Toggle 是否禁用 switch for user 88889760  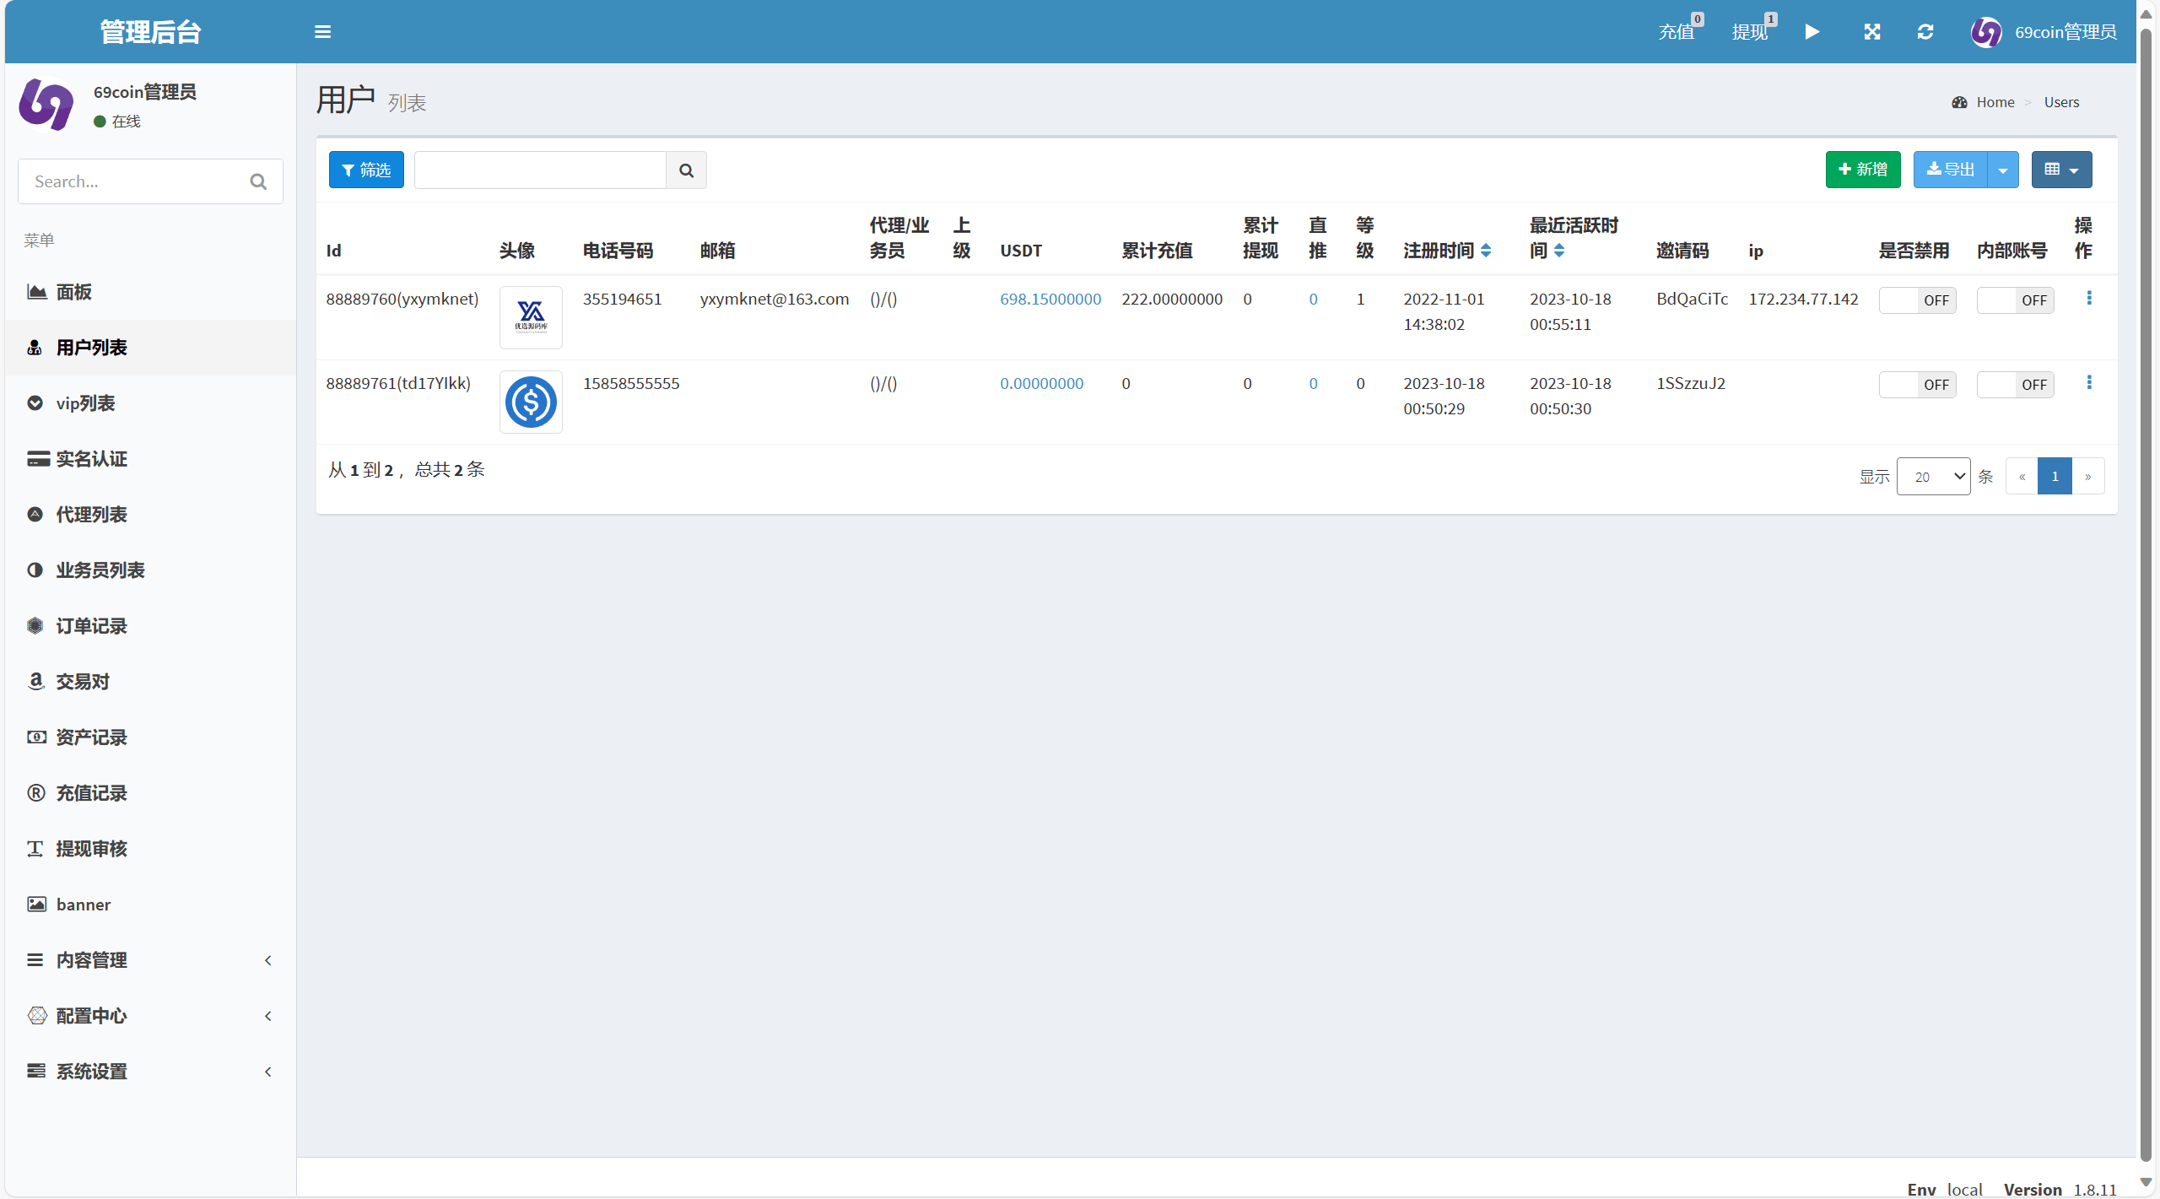[x=1917, y=300]
